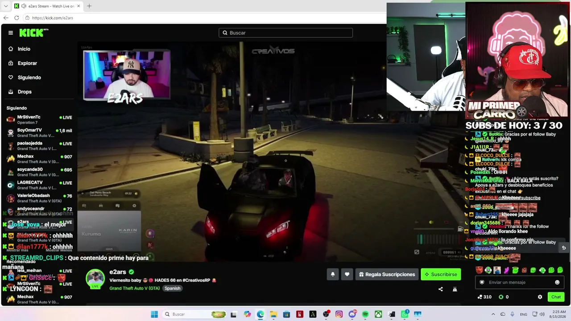Open Spotify from the taskbar
571x321 pixels.
[x=365, y=314]
